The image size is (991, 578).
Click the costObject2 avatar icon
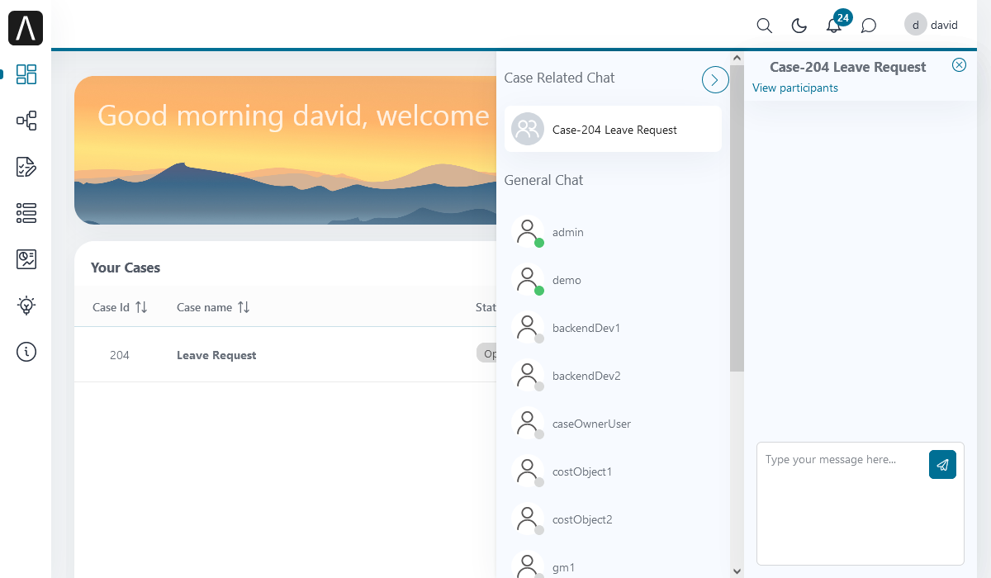point(527,519)
